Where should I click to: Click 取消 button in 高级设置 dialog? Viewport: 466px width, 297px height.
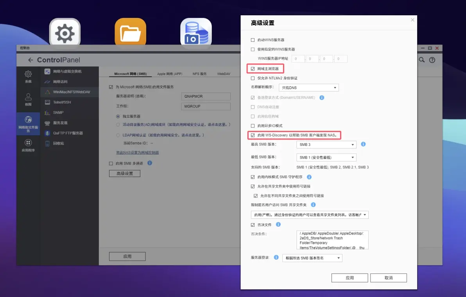[x=389, y=278]
